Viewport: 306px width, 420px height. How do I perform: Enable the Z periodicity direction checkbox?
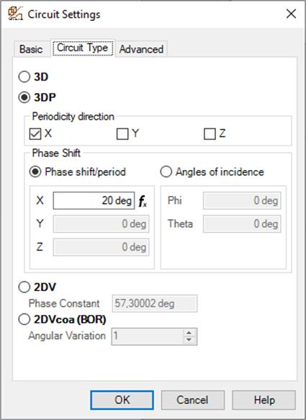tap(210, 134)
